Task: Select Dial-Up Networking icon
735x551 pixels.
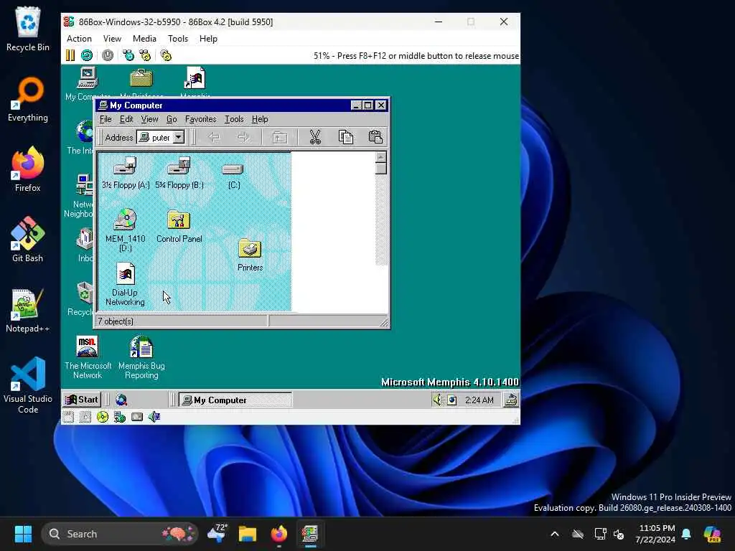Action: click(125, 284)
